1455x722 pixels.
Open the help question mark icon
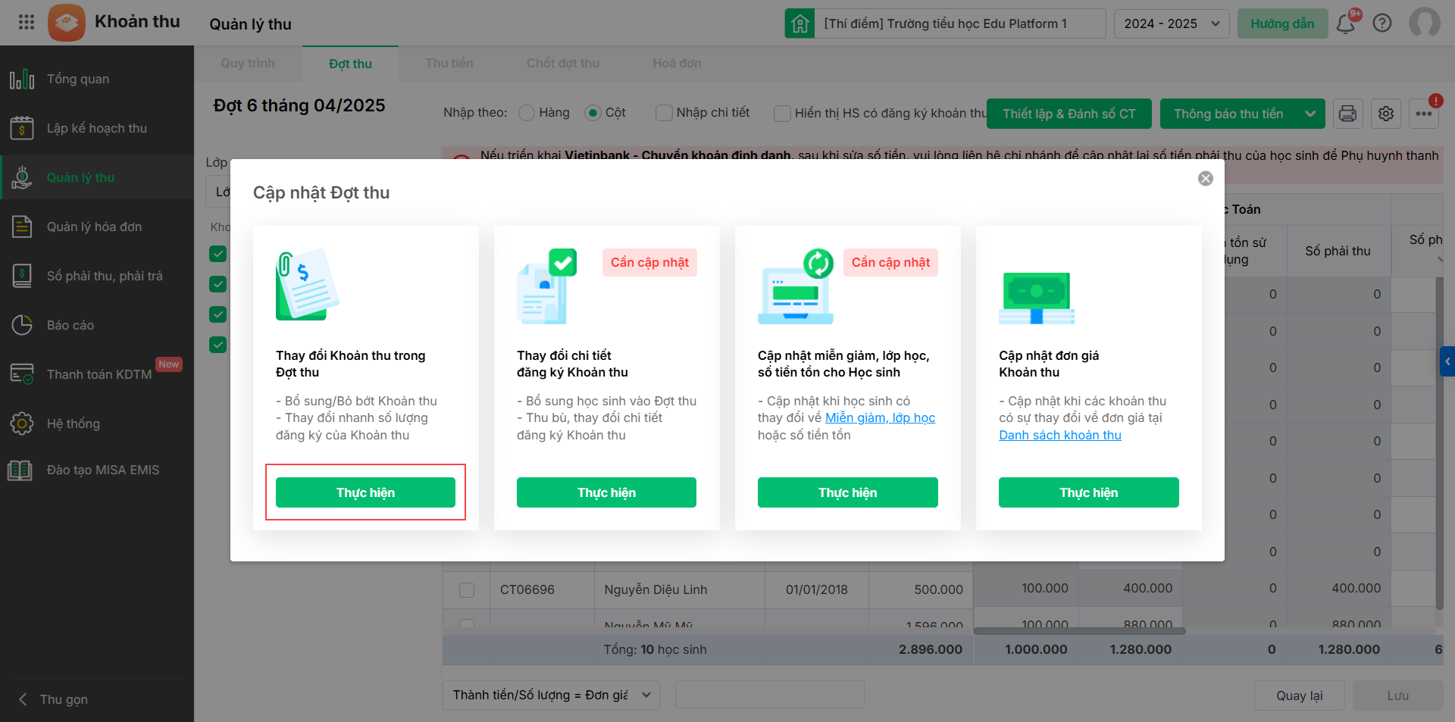point(1382,23)
